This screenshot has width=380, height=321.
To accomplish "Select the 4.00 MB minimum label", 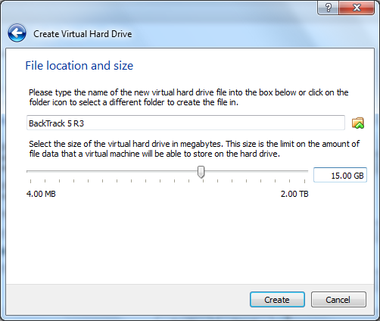I will [x=41, y=194].
